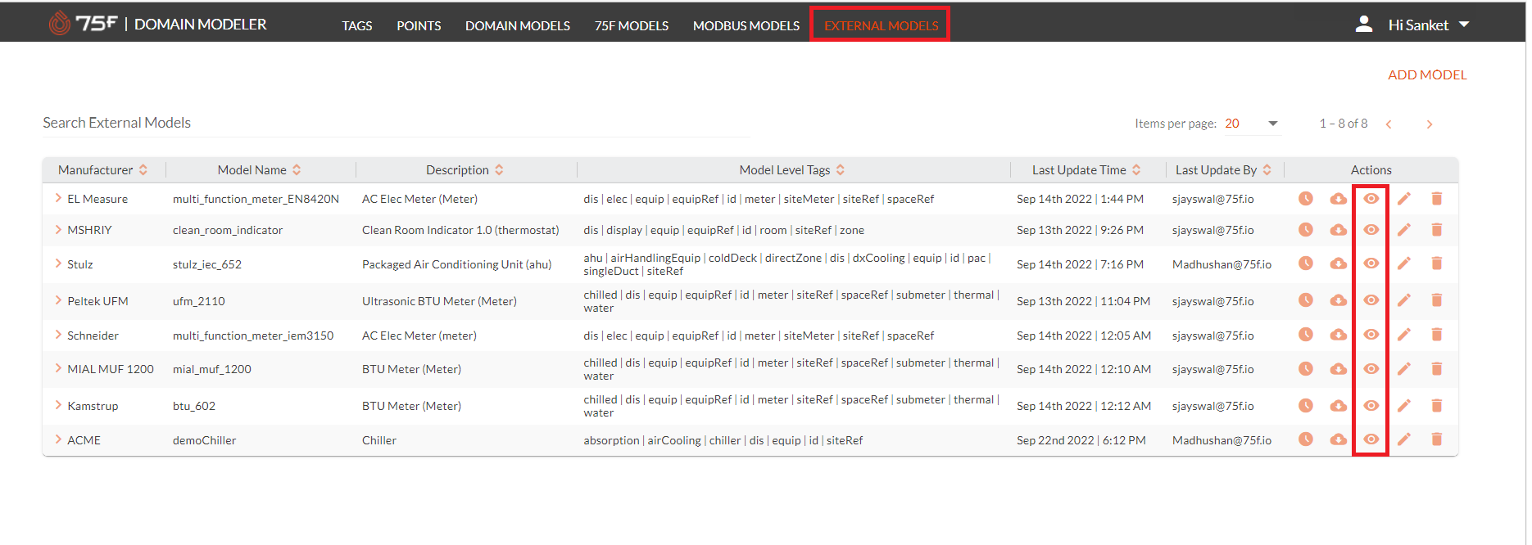The image size is (1532, 545).
Task: Open history clock for Schneider row
Action: [x=1306, y=335]
